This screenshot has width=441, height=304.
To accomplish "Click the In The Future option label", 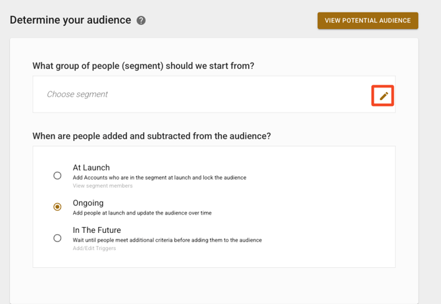I will click(96, 230).
